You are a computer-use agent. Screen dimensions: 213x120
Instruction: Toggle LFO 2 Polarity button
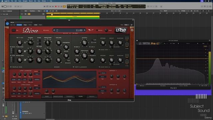(39, 85)
